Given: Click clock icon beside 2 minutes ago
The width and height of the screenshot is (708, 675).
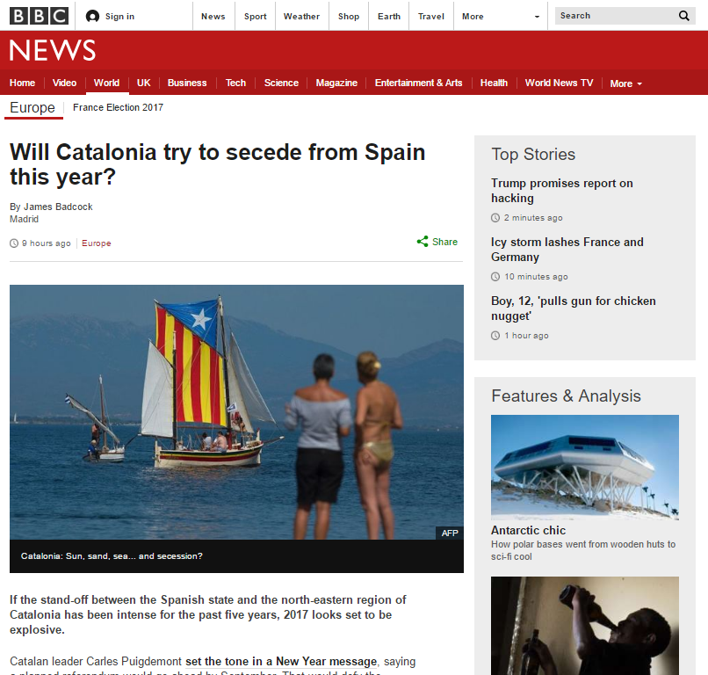Looking at the screenshot, I should [x=495, y=218].
